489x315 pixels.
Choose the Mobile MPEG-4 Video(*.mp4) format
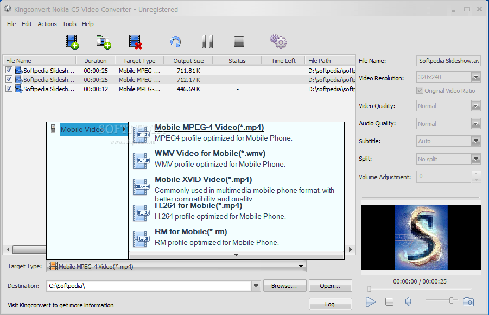(x=209, y=128)
